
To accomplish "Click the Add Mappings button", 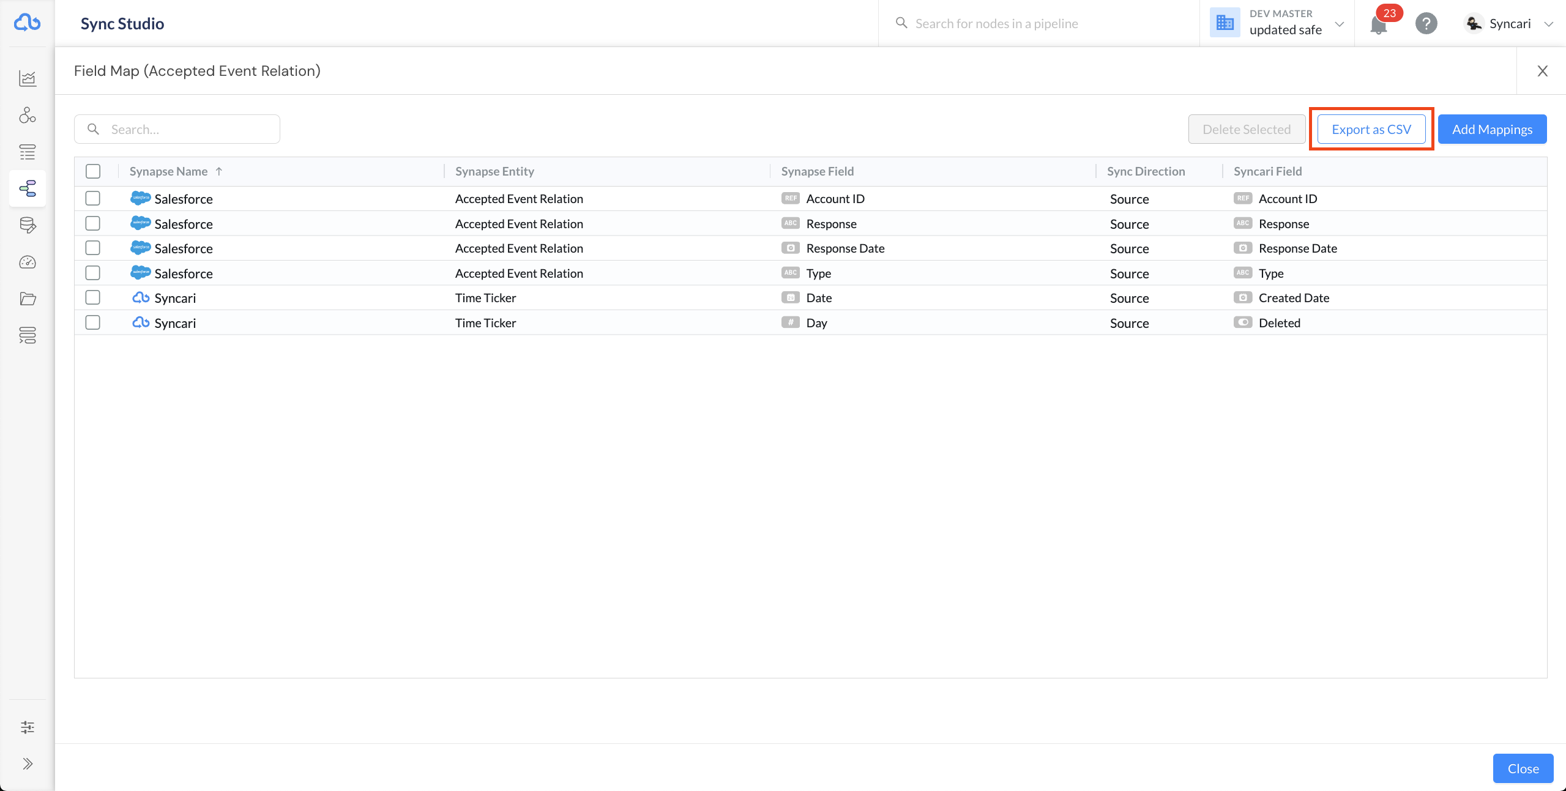I will (1492, 129).
